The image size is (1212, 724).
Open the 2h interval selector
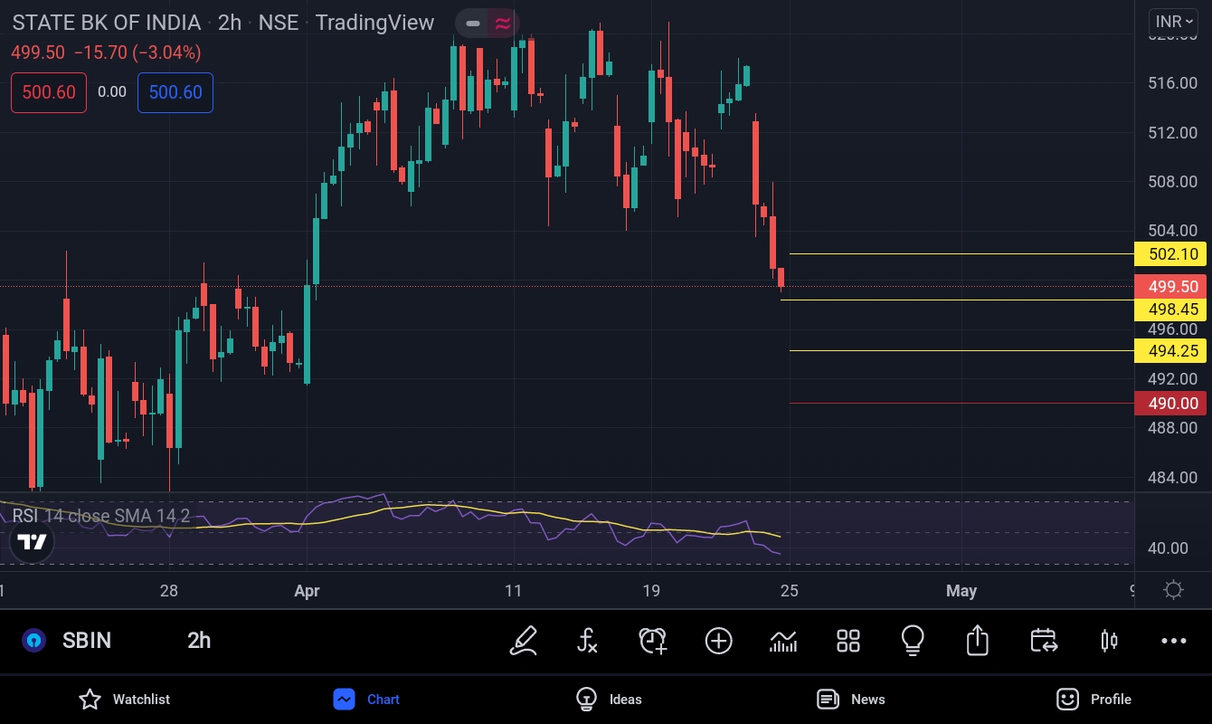pyautogui.click(x=199, y=641)
